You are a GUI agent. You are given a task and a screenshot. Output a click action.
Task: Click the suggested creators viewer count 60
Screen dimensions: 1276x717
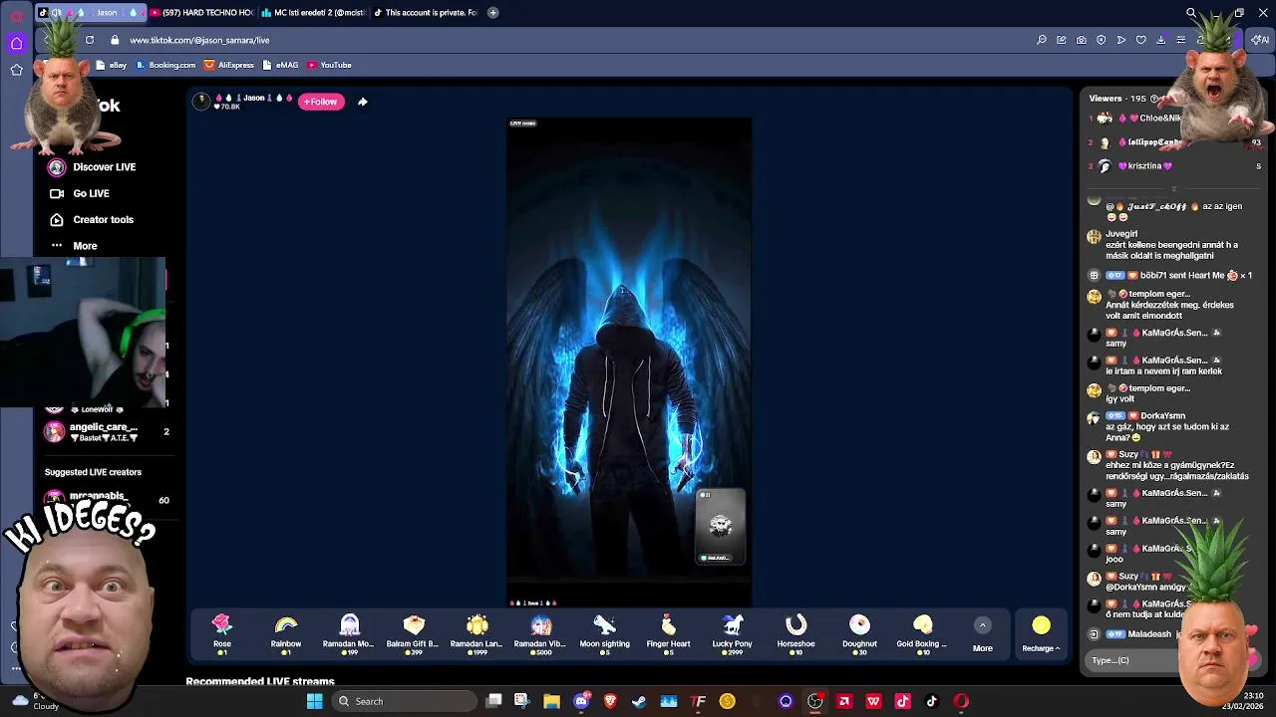pyautogui.click(x=163, y=500)
